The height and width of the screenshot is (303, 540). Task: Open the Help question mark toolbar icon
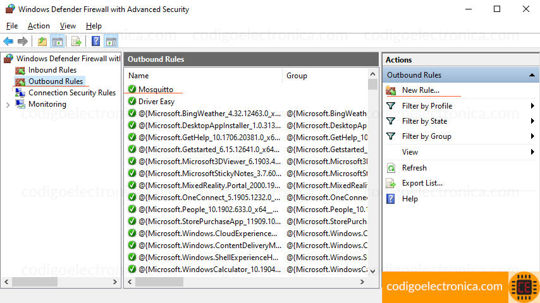coord(95,42)
